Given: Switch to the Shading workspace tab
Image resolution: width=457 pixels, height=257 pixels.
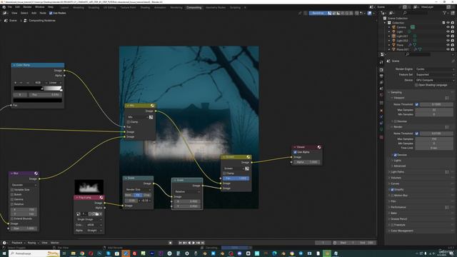Looking at the screenshot, I should tap(145, 8).
